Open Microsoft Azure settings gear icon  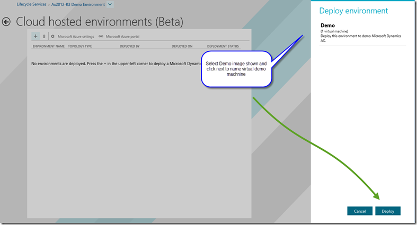click(x=52, y=37)
